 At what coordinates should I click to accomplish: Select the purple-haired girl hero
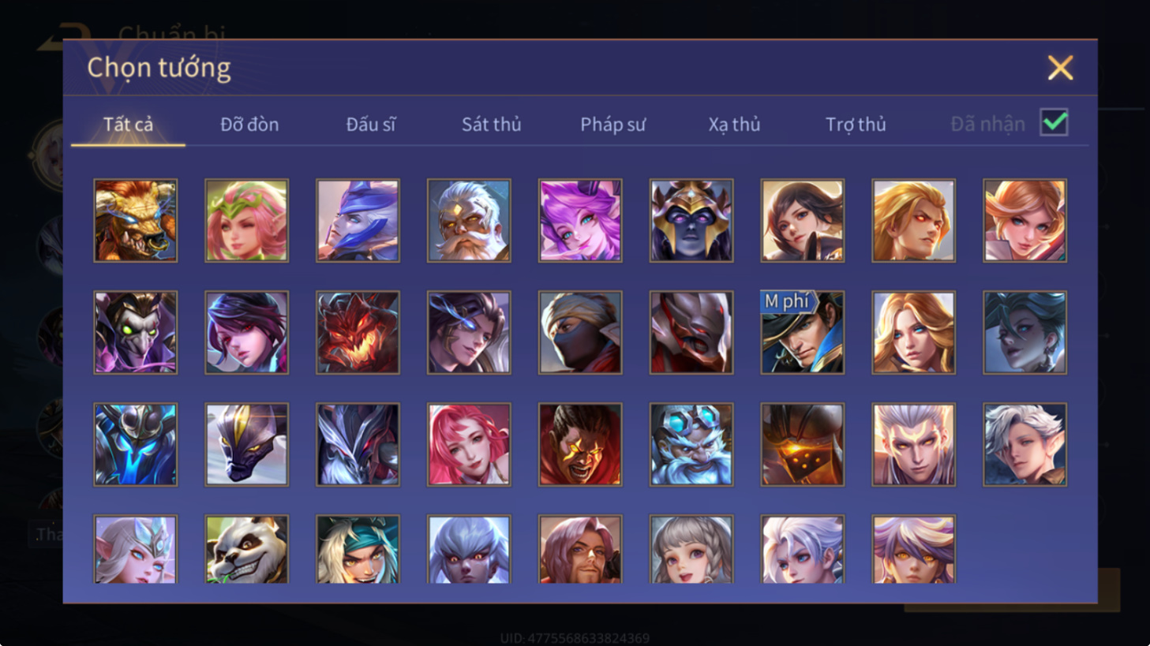[x=580, y=220]
